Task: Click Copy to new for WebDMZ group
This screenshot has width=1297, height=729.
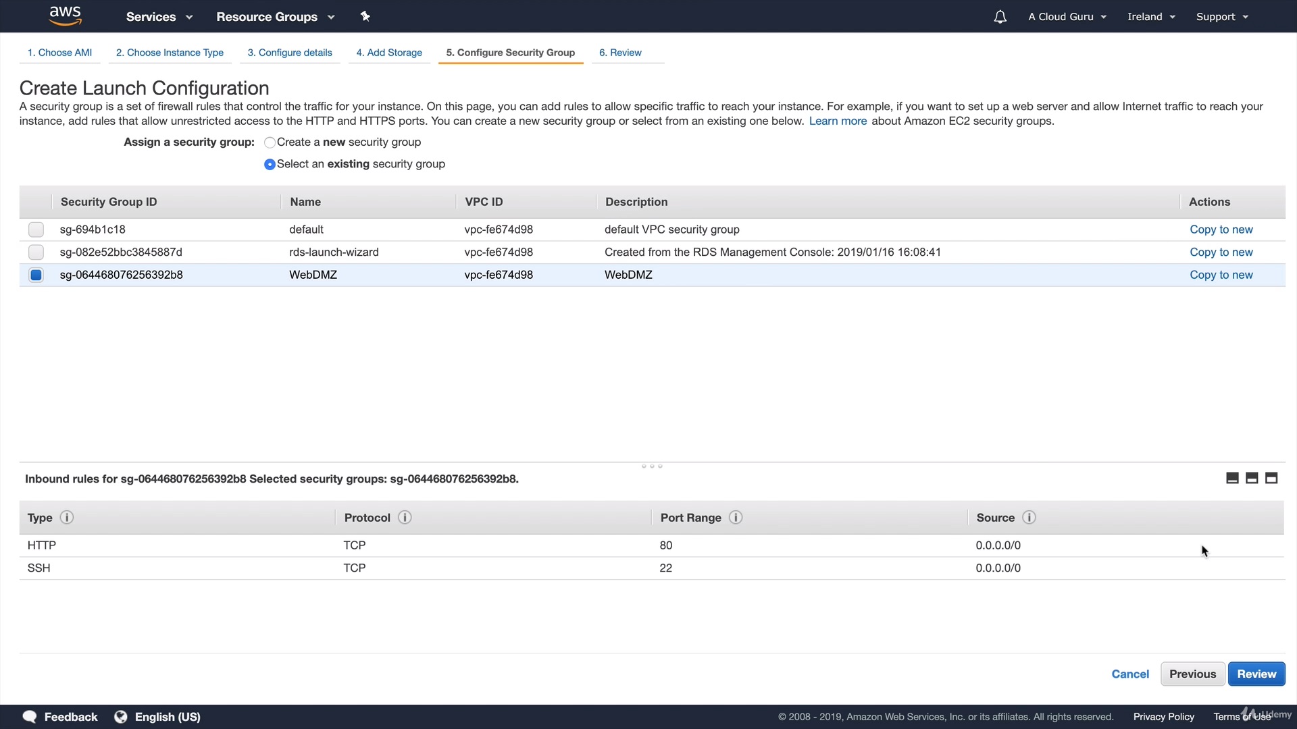Action: (1221, 275)
